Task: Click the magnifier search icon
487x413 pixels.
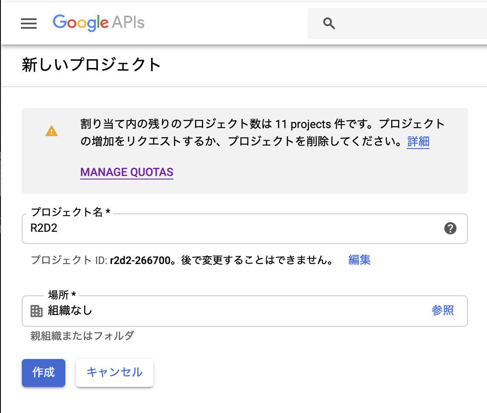Action: 328,23
